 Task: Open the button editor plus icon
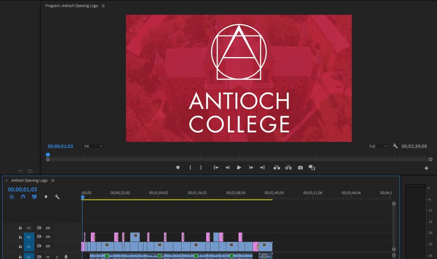(x=426, y=168)
